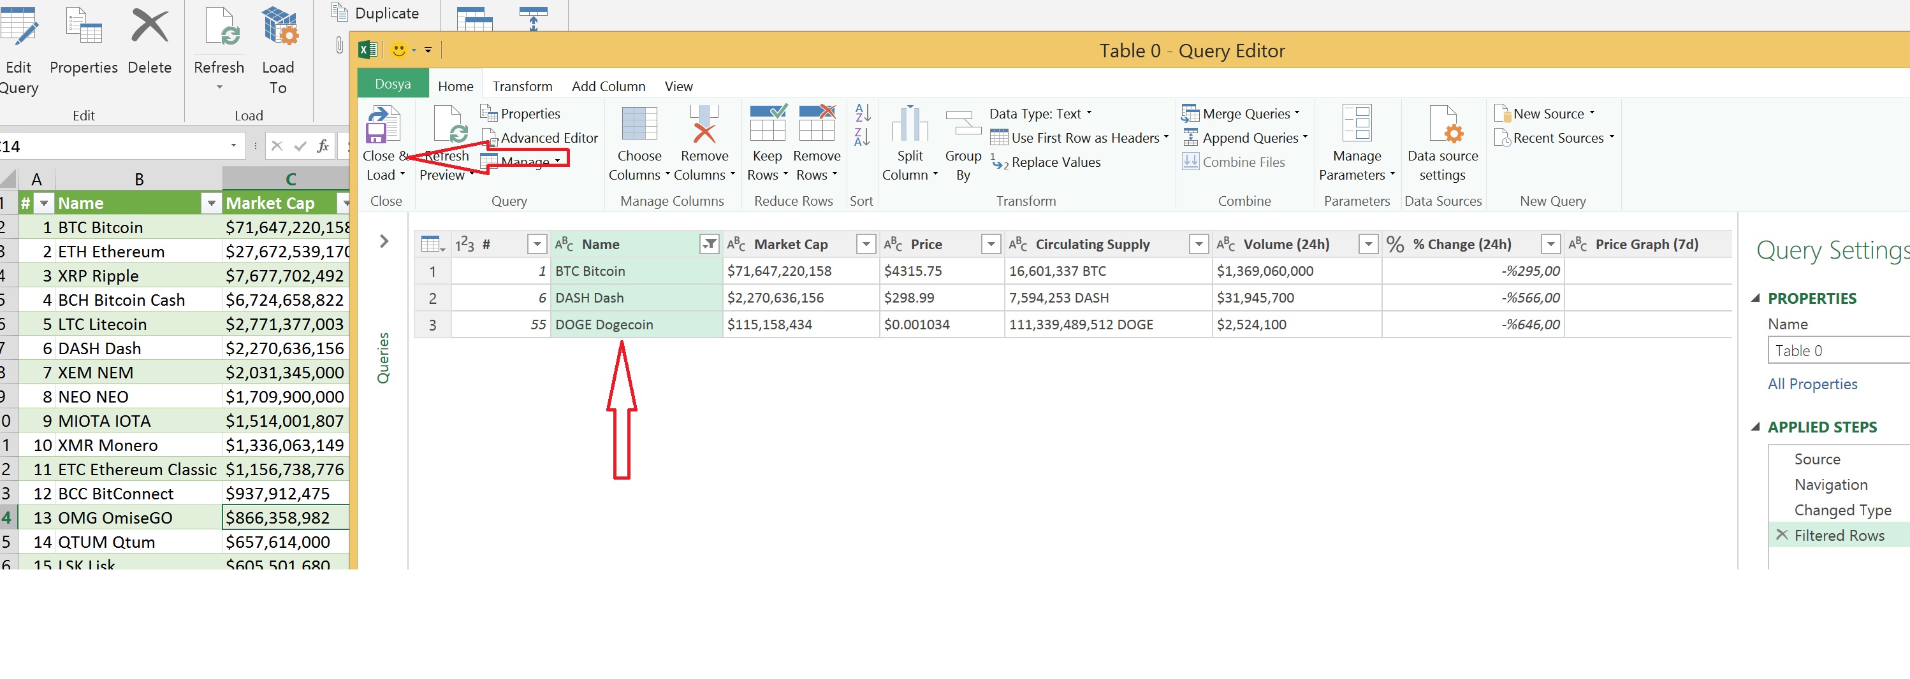
Task: Open the Excel Market Cap header filter
Action: coord(343,203)
